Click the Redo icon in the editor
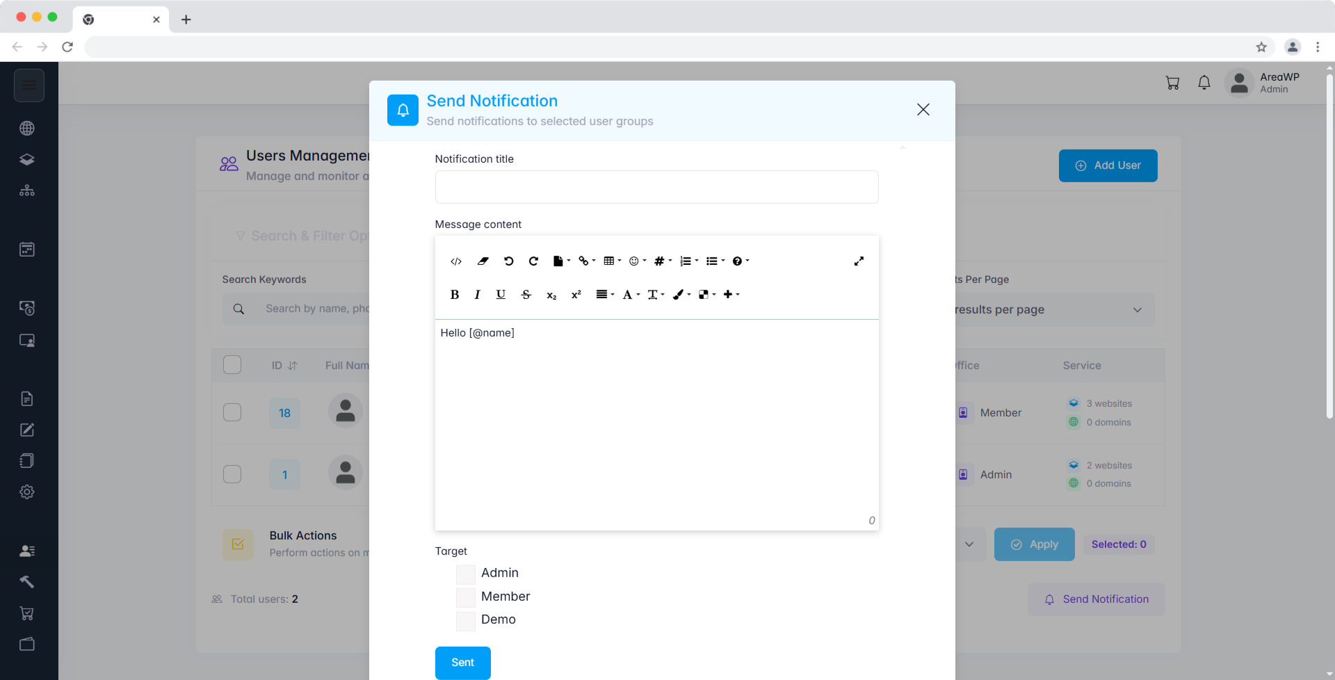Viewport: 1335px width, 680px height. tap(533, 261)
